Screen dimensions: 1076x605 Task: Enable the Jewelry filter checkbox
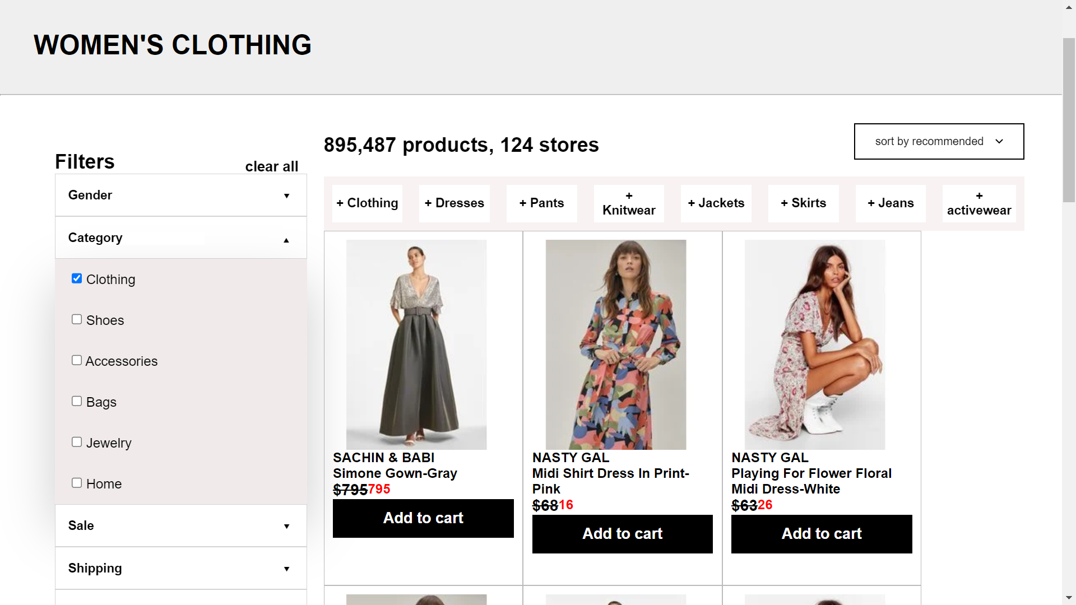[77, 442]
